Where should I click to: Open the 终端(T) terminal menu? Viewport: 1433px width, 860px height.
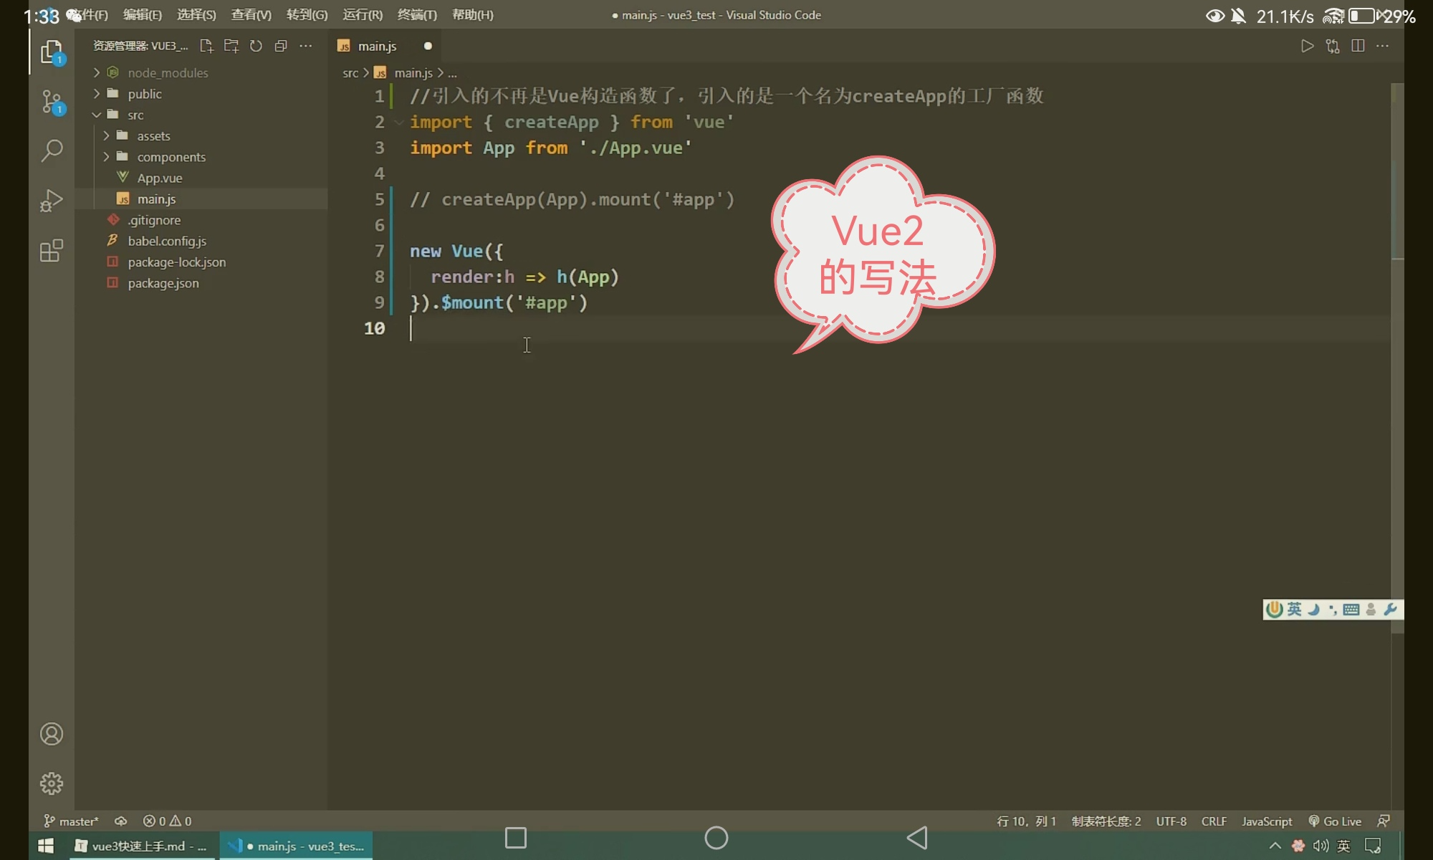pos(416,15)
